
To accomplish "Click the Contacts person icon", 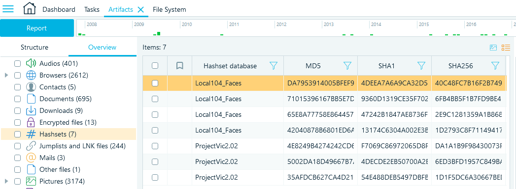I will tap(31, 87).
